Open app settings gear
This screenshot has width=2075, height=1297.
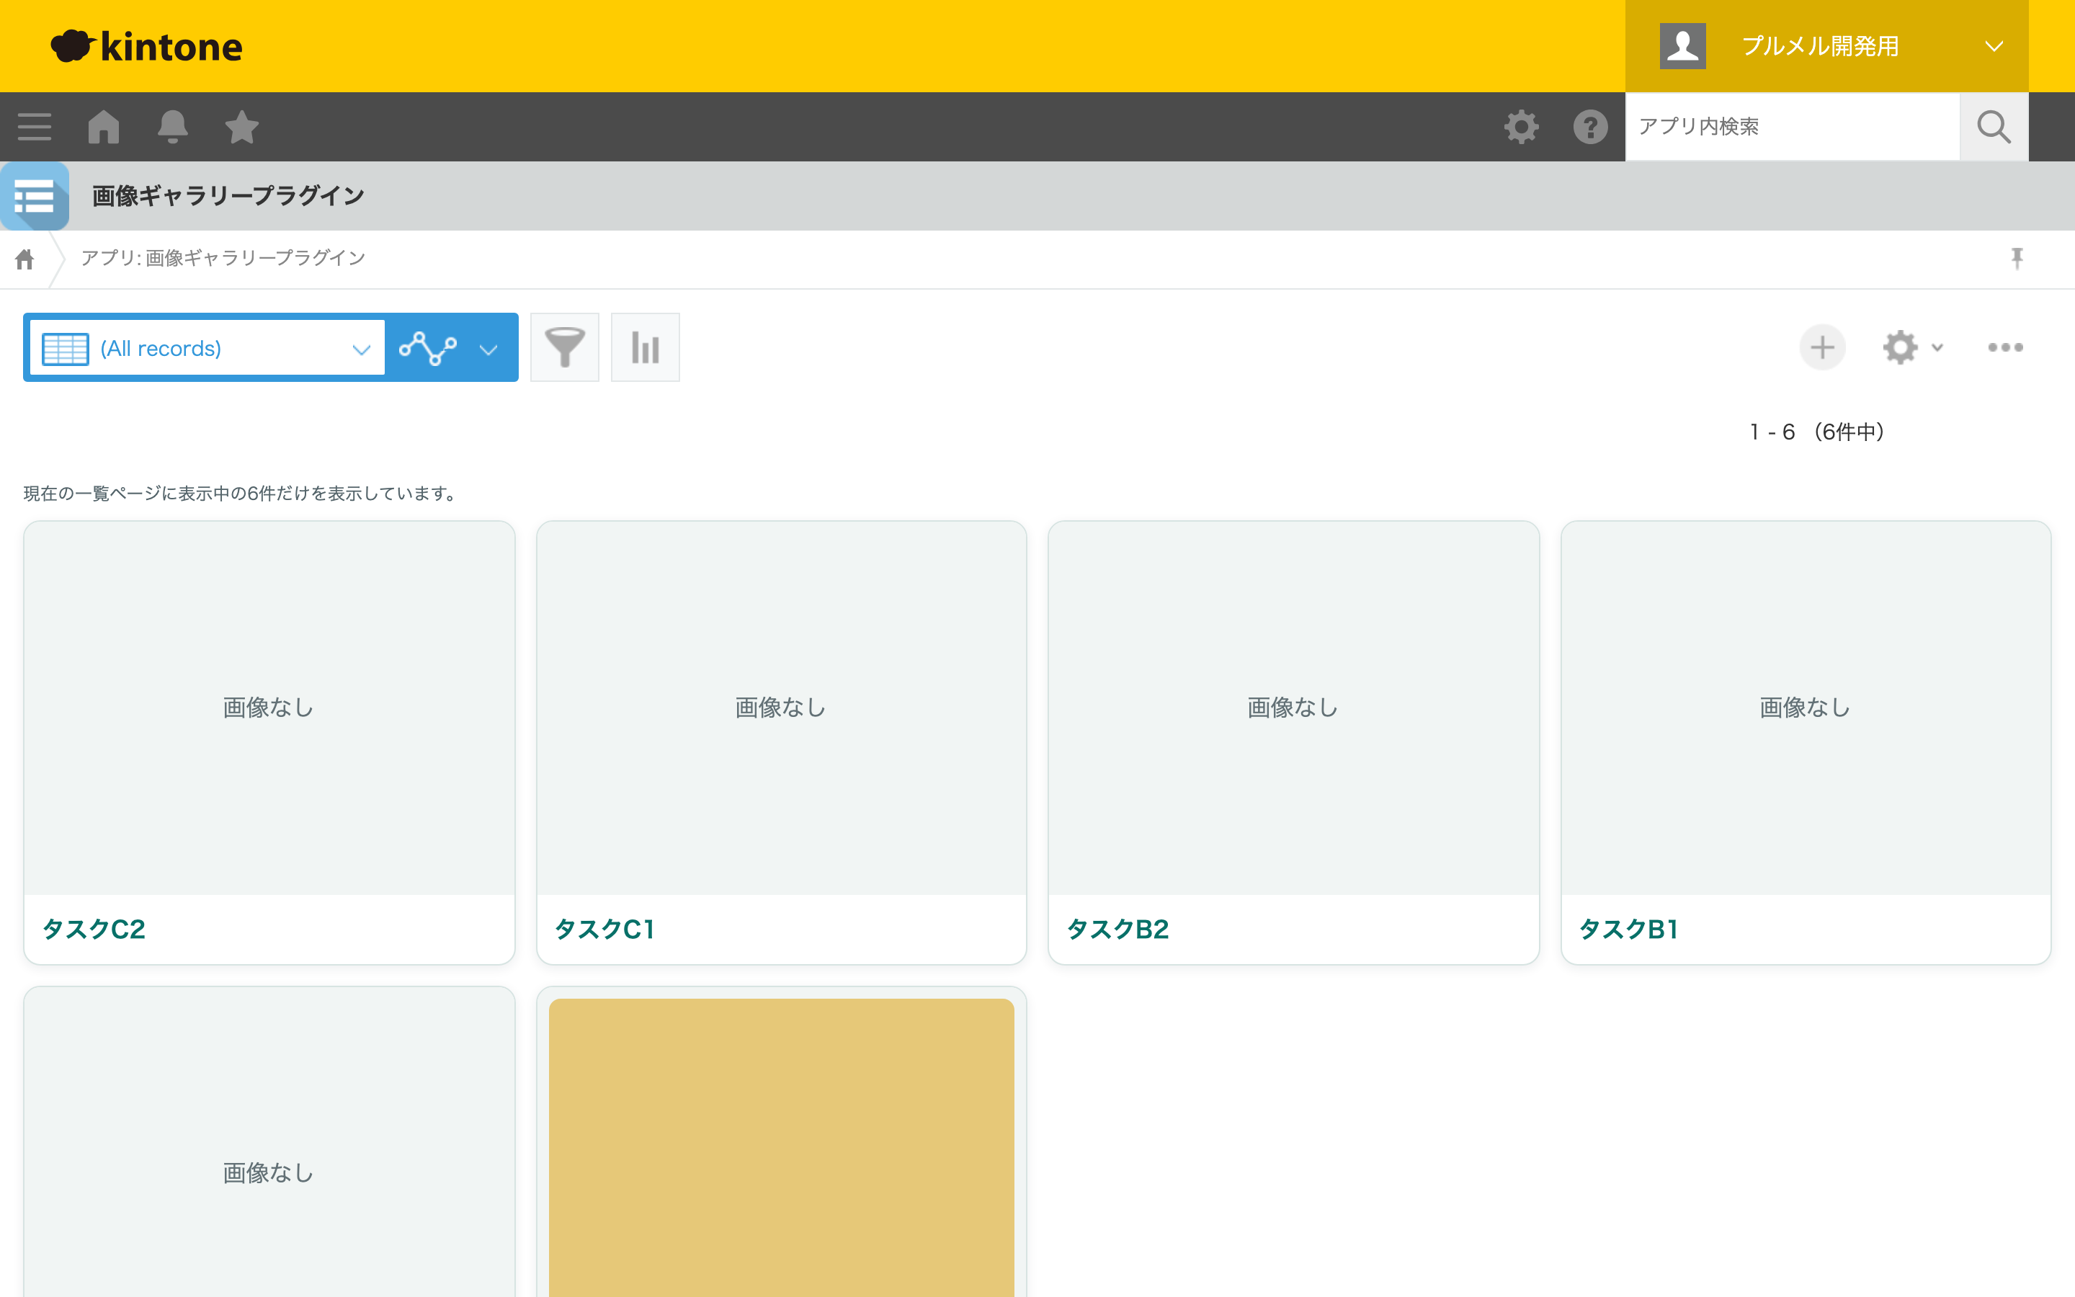pos(1900,347)
